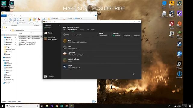The width and height of the screenshot is (193, 108).
Task: Open the Share tab in File Explorer
Action: pyautogui.click(x=15, y=16)
